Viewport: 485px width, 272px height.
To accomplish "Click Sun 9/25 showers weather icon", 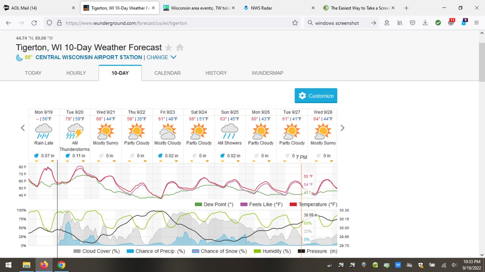I will (230, 131).
